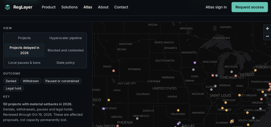The width and height of the screenshot is (271, 127).
Task: Select the Blocked and contested view
Action: [66, 50]
